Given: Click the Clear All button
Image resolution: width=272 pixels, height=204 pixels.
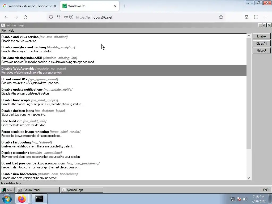Looking at the screenshot, I should tap(261, 43).
